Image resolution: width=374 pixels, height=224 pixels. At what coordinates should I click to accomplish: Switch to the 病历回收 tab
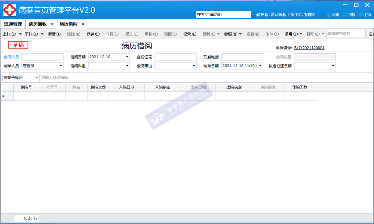[x=38, y=24]
